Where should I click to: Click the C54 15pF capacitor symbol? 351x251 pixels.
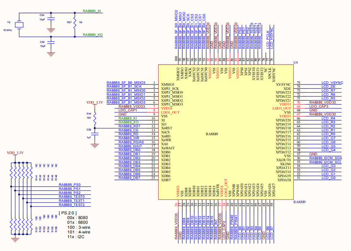pyautogui.click(x=51, y=19)
